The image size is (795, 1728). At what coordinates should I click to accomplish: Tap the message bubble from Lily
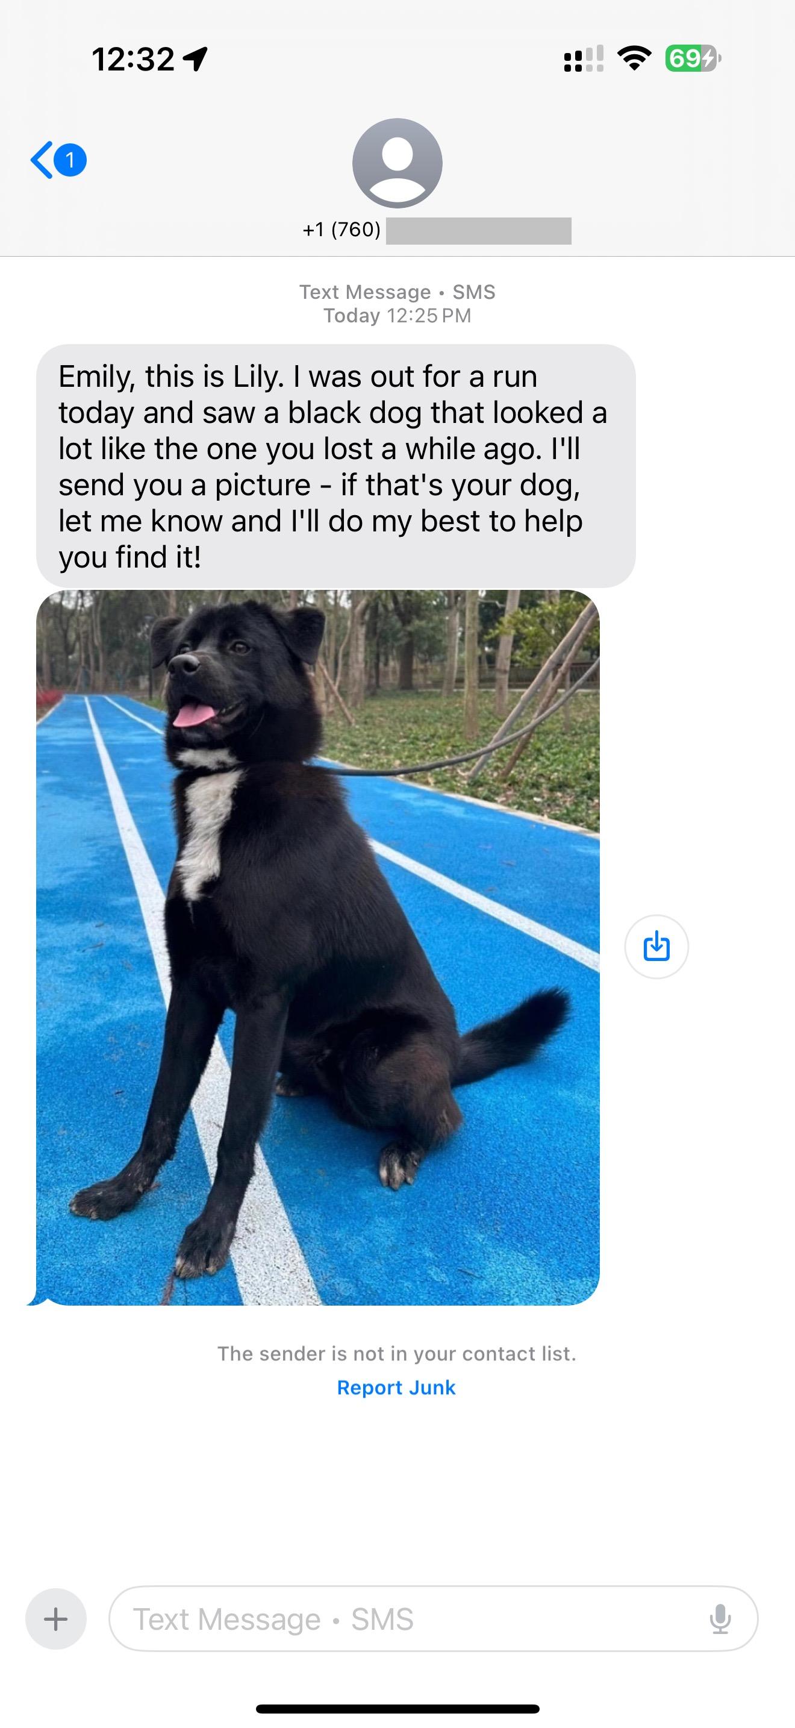coord(336,466)
